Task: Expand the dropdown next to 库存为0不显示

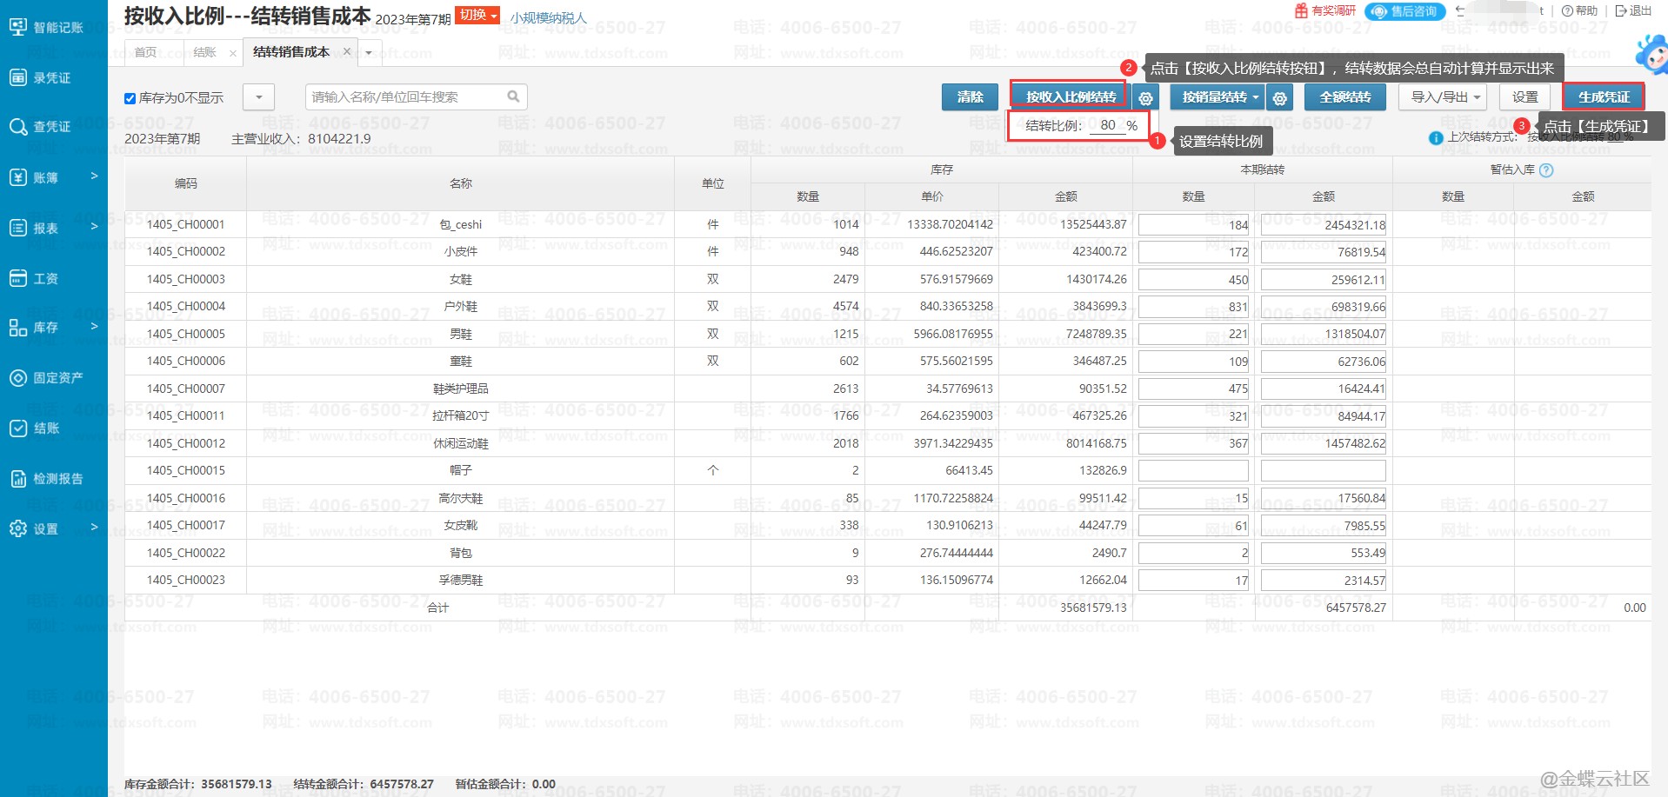Action: pos(258,97)
